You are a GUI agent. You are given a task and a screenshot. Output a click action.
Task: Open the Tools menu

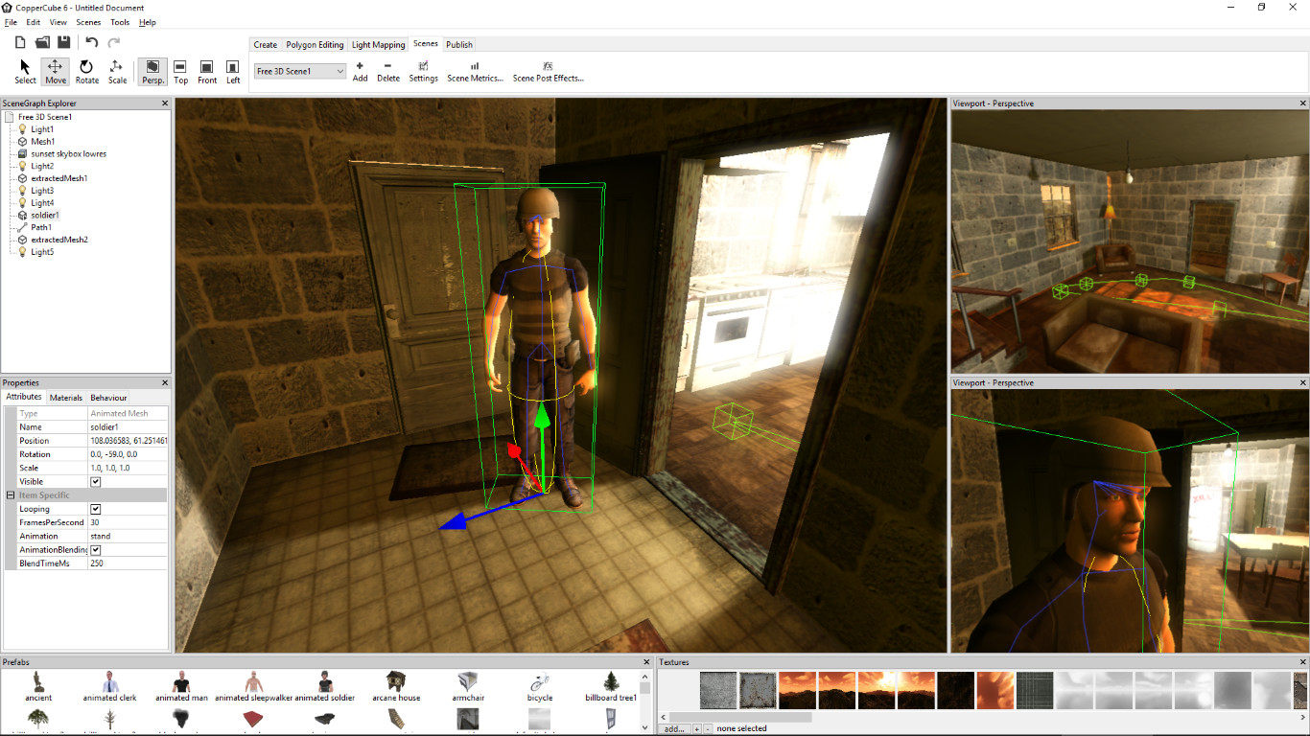(x=119, y=22)
